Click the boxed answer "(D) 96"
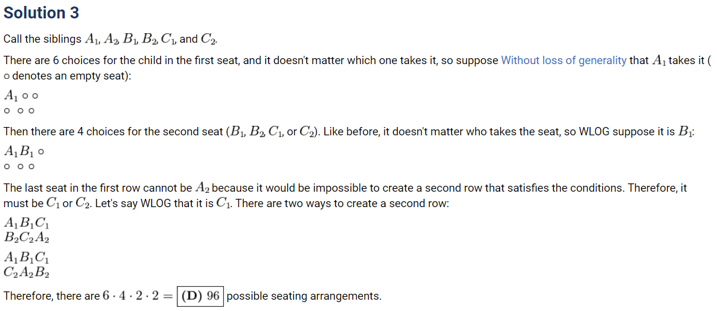Image resolution: width=717 pixels, height=311 pixels. (x=200, y=296)
